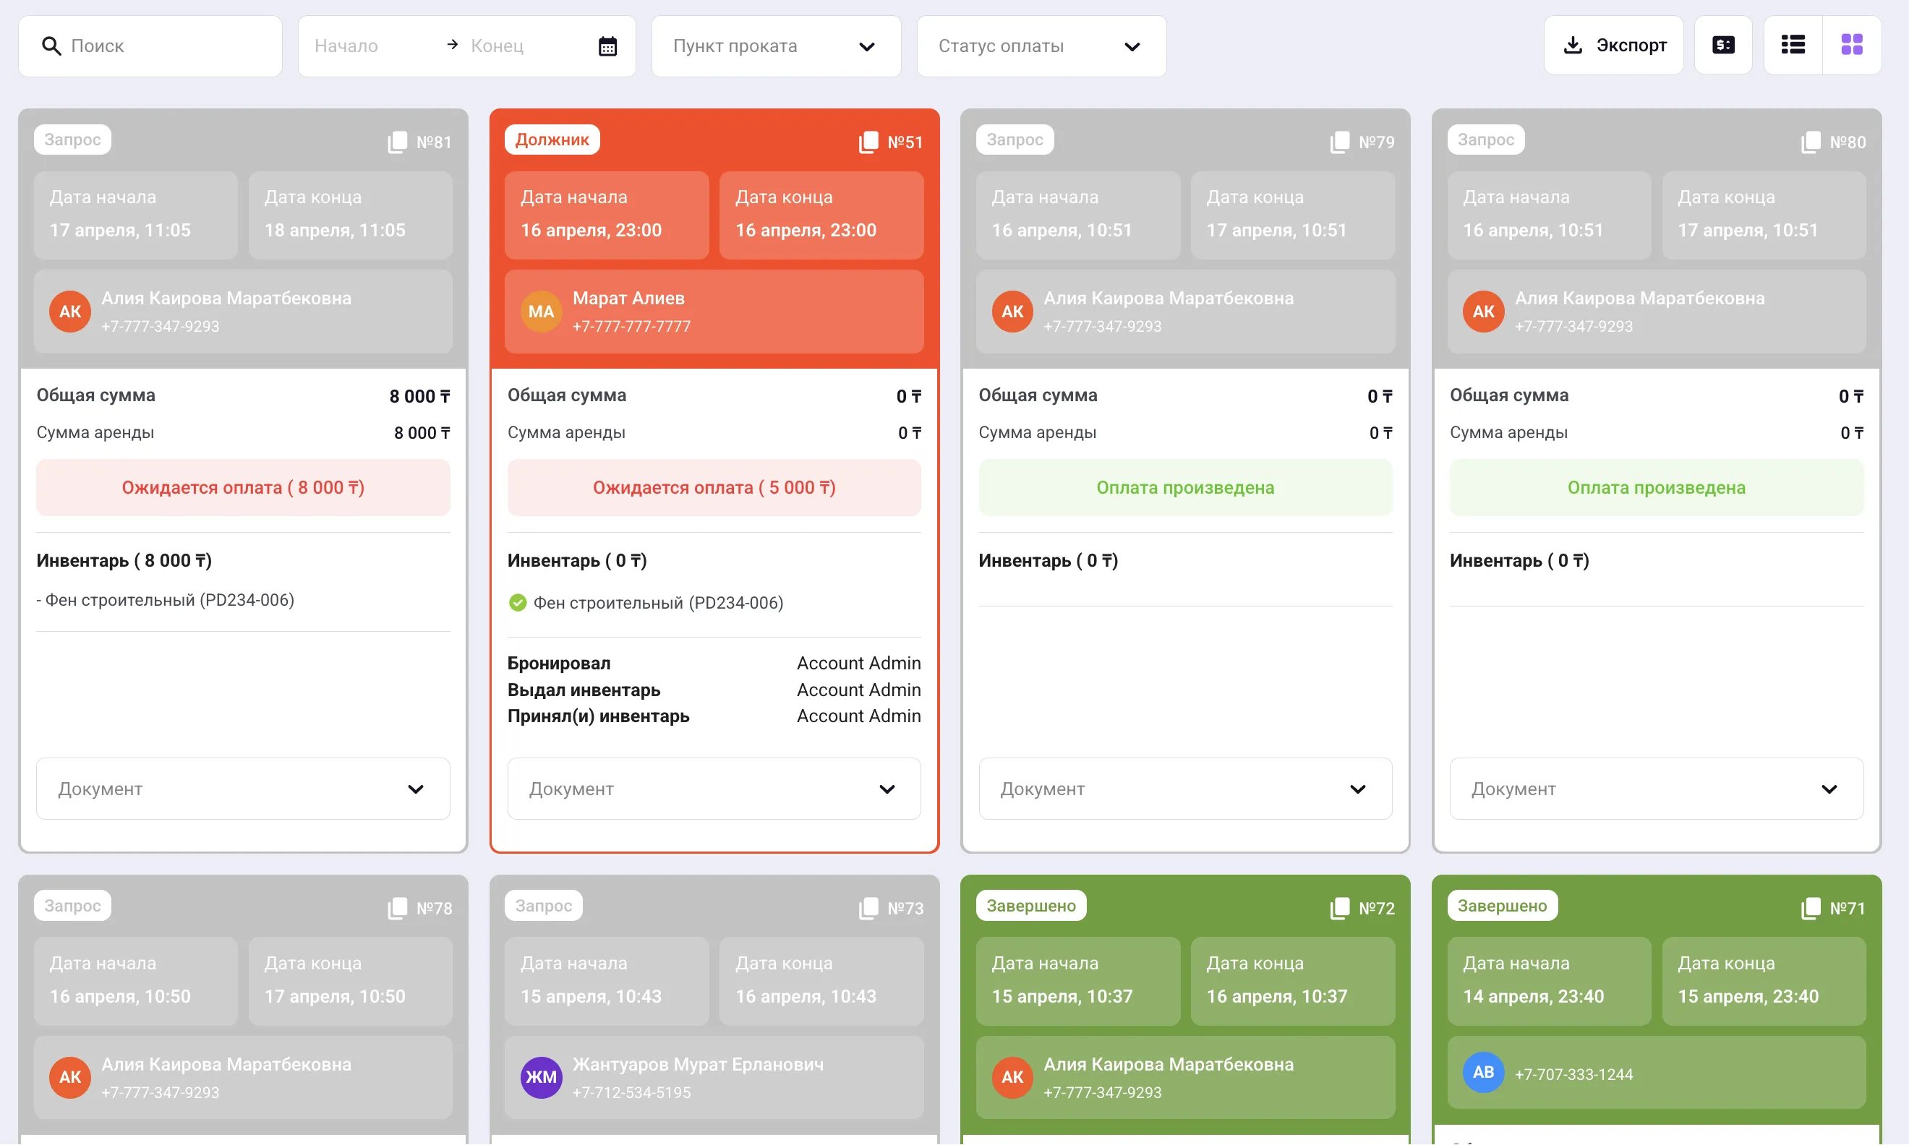
Task: Click Завершено badge on order №71
Action: (1503, 906)
